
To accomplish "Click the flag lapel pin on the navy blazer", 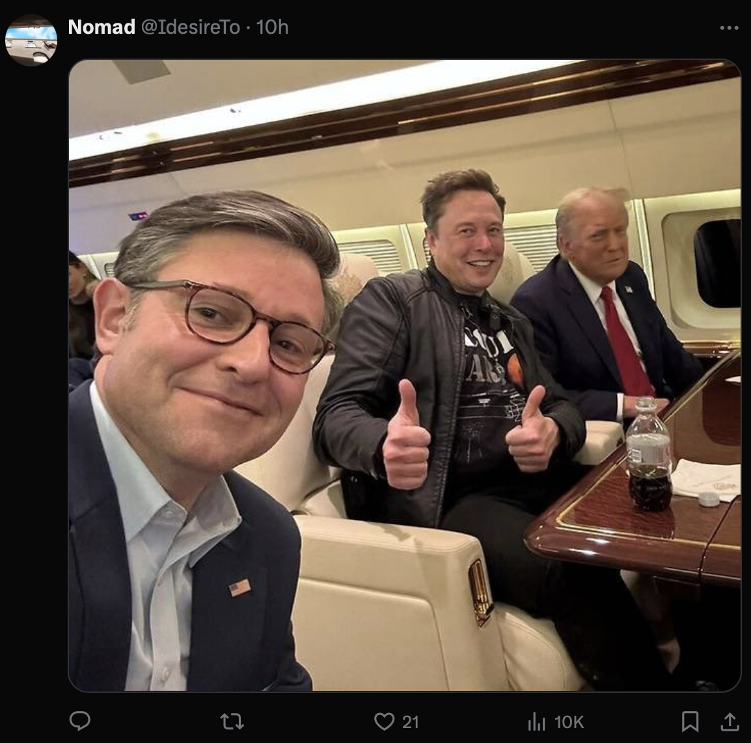I will [239, 587].
